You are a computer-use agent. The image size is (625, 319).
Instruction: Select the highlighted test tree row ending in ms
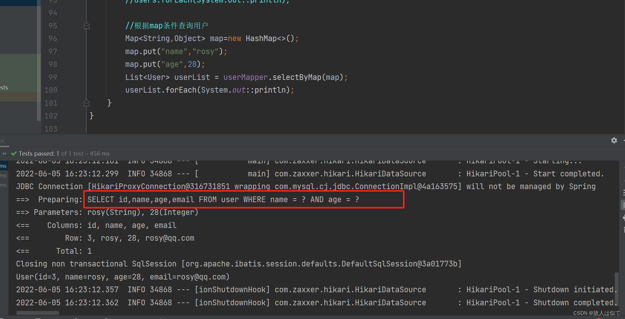pyautogui.click(x=4, y=166)
